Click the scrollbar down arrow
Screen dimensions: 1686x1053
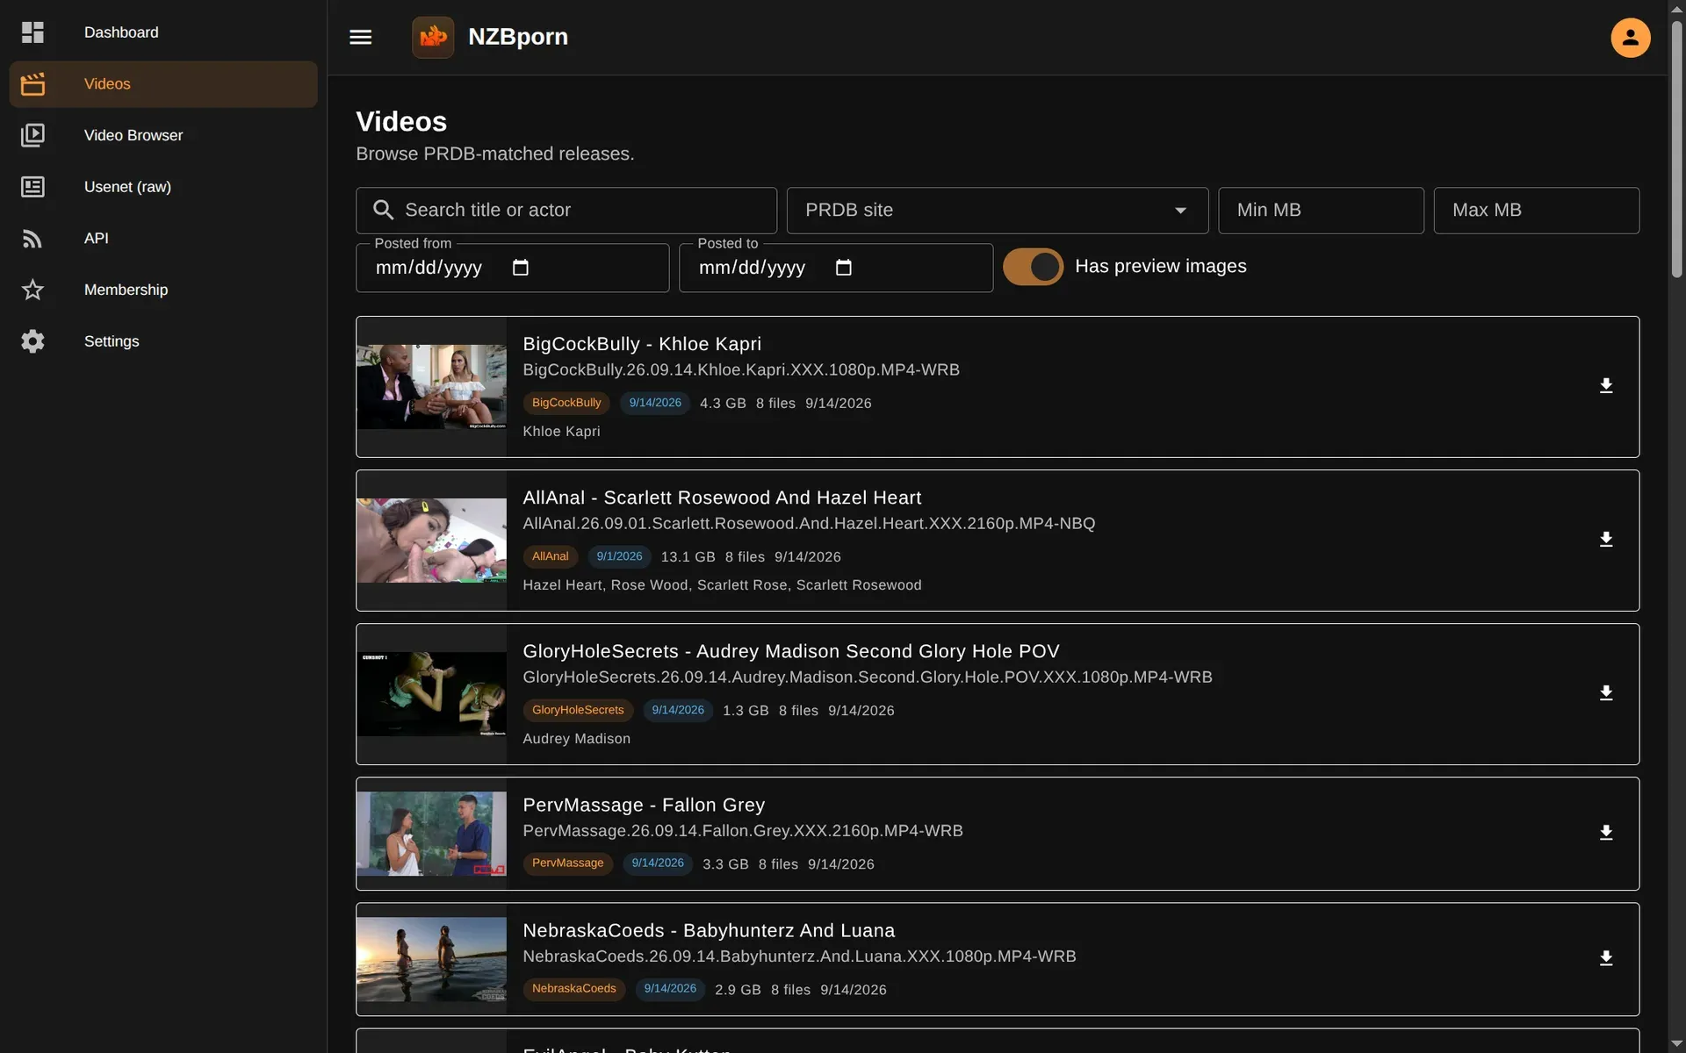[1676, 1044]
